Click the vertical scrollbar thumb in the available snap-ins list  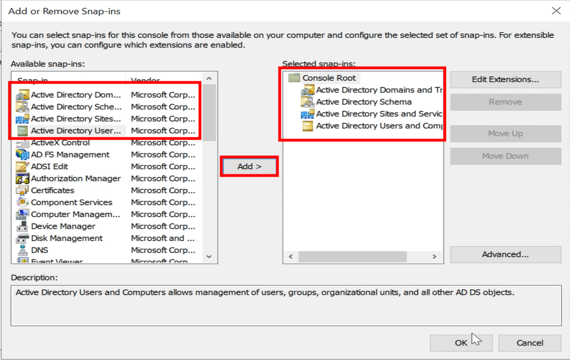(209, 113)
